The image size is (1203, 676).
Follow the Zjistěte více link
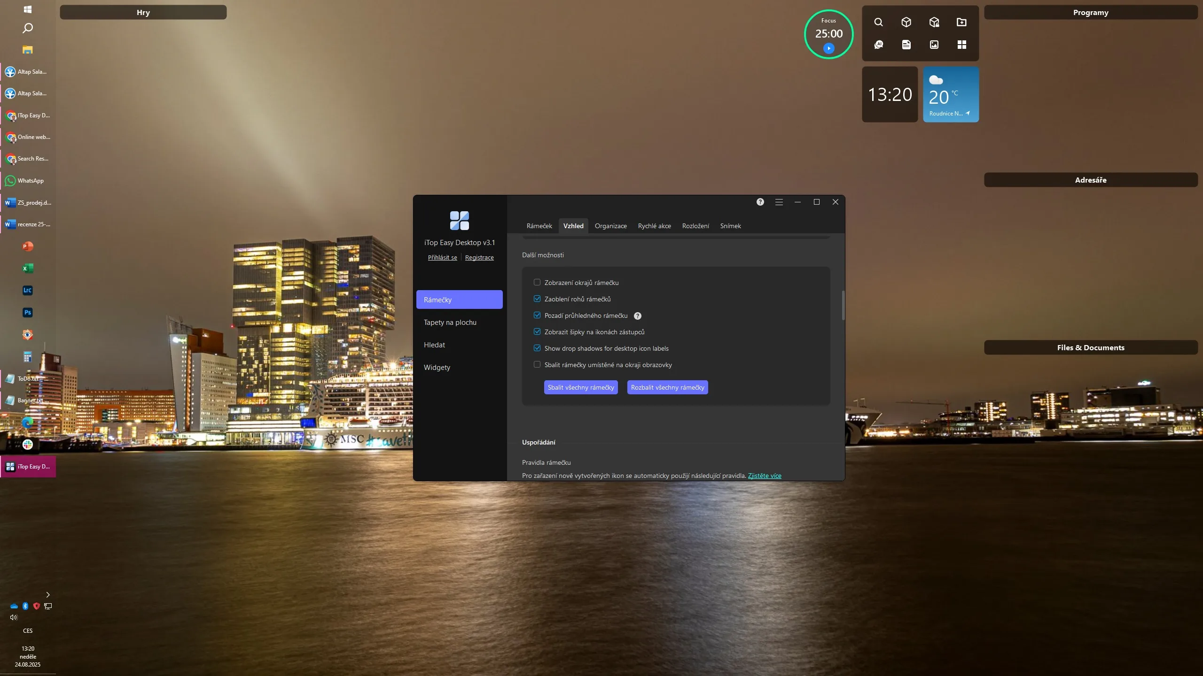(764, 476)
